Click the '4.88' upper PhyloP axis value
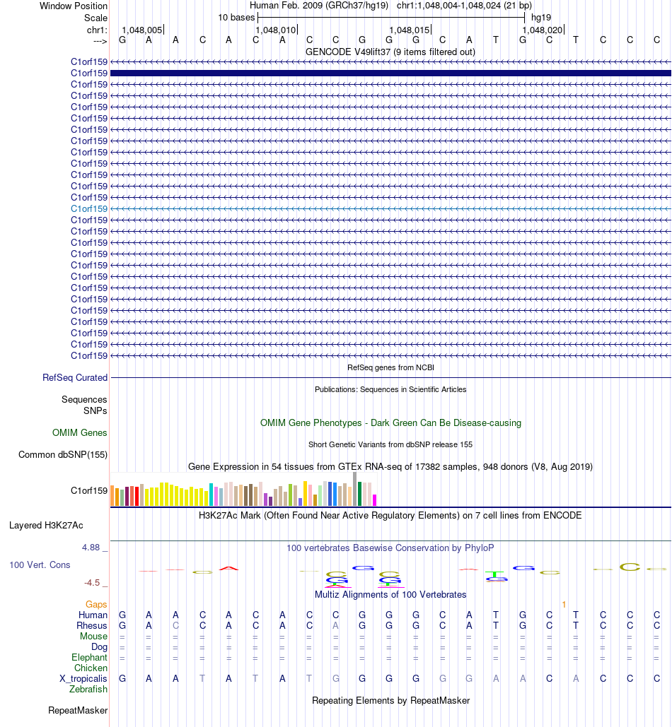672x727 pixels. pos(91,548)
